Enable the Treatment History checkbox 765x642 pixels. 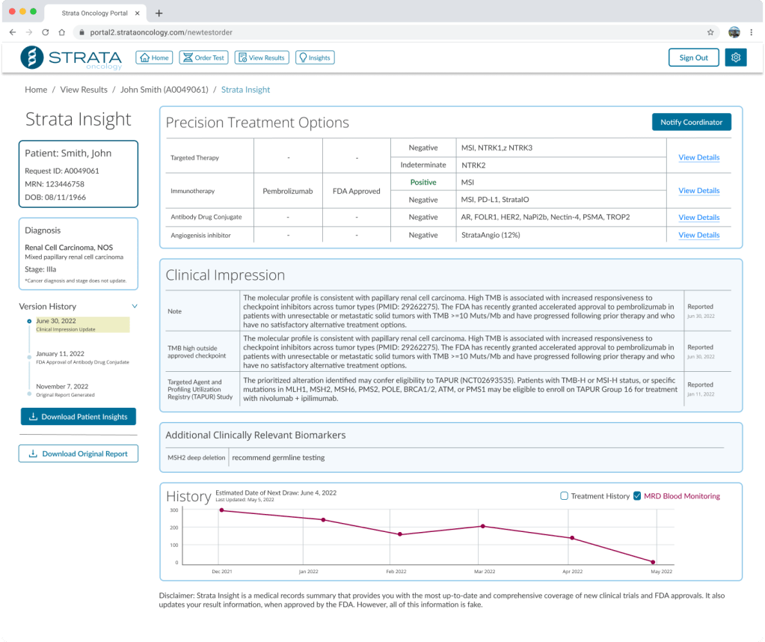[x=565, y=496]
